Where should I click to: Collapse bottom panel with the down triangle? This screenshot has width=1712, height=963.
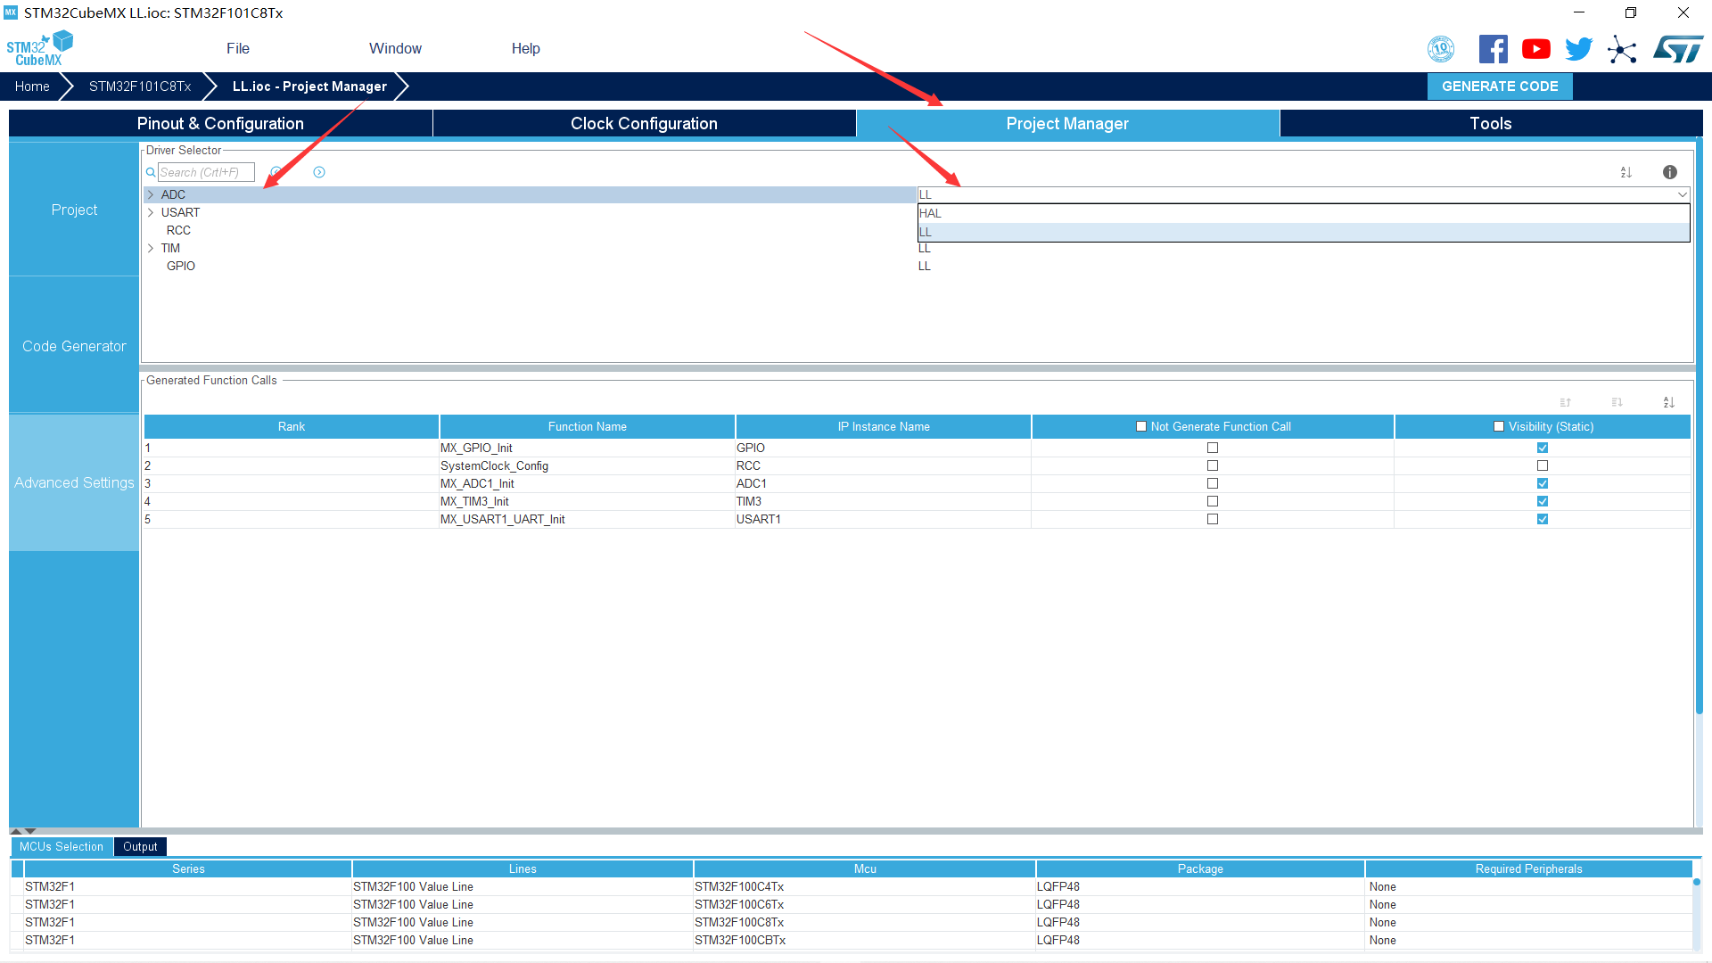[x=30, y=831]
